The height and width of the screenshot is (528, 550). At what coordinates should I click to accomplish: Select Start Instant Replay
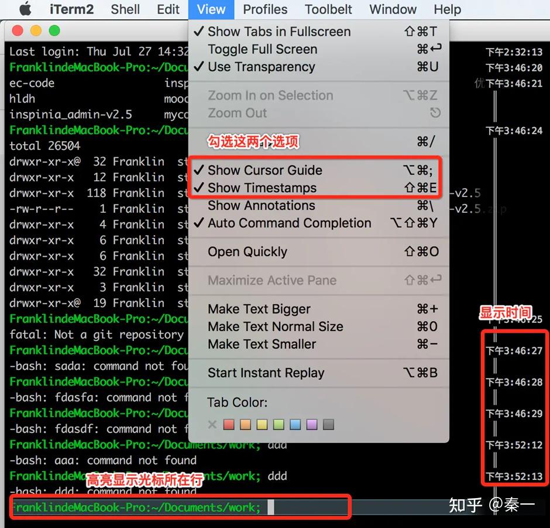pyautogui.click(x=266, y=373)
